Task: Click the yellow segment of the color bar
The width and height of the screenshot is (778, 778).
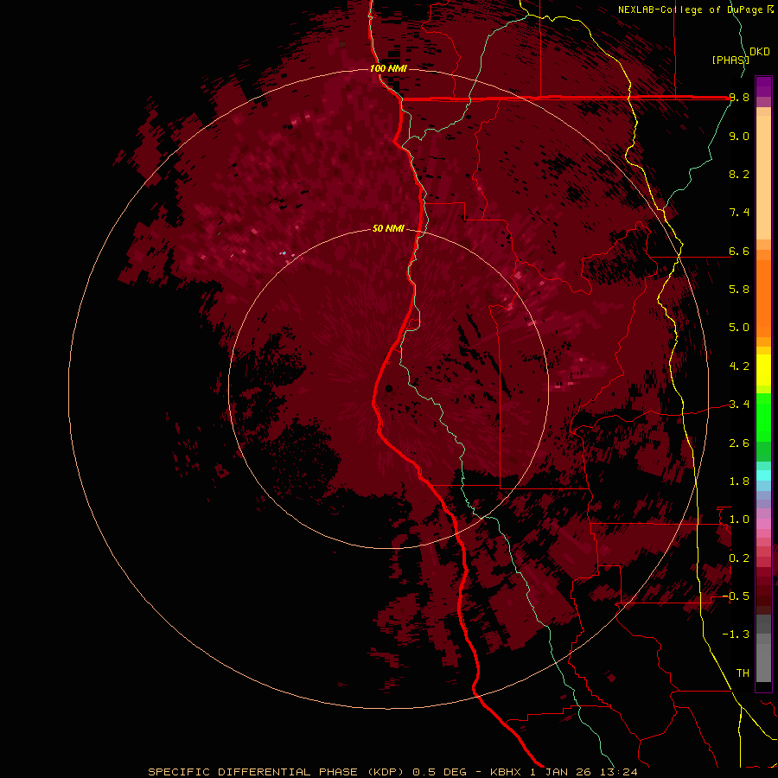Action: 763,370
